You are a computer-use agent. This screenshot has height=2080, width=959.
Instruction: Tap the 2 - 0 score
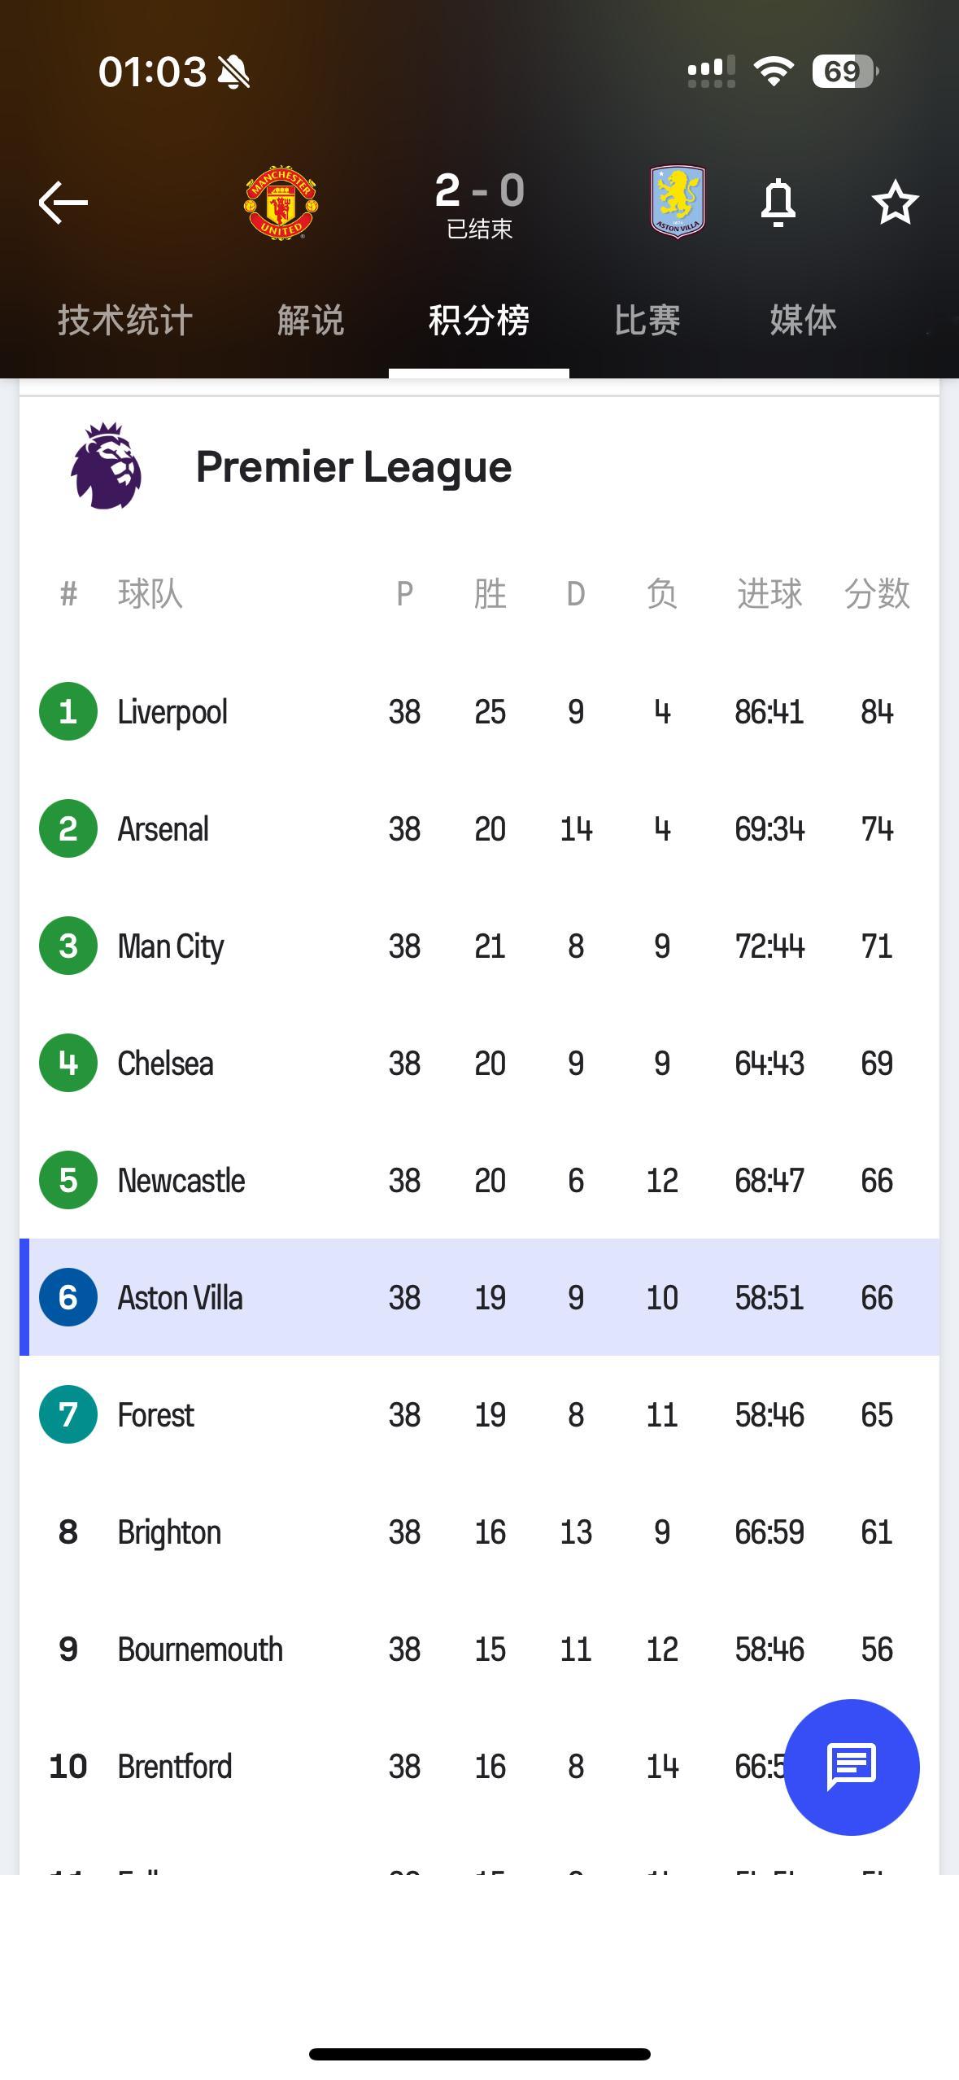pos(480,190)
